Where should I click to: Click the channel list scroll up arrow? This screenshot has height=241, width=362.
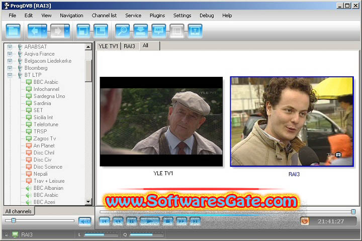point(88,47)
